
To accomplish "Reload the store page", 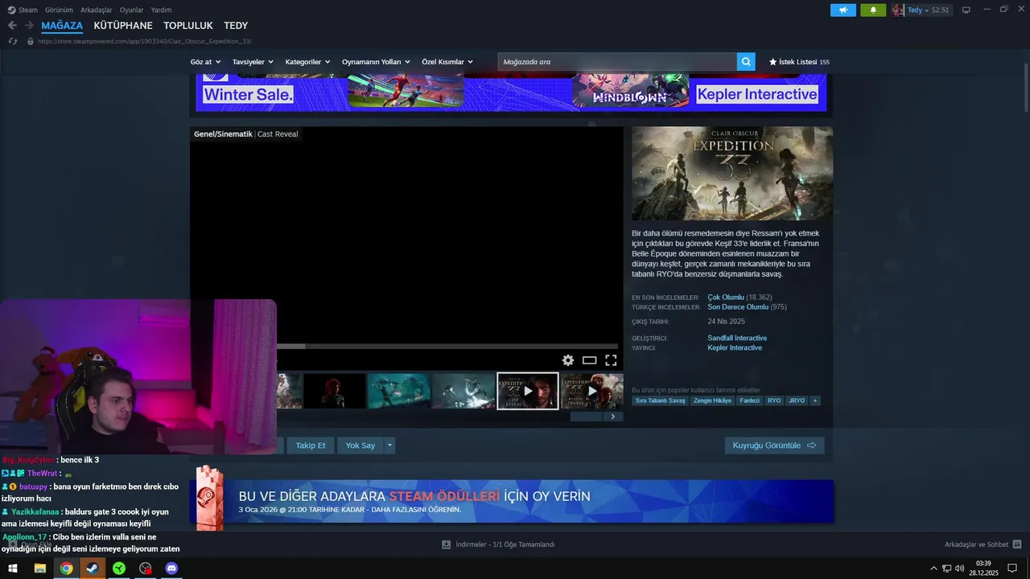I will [x=13, y=41].
